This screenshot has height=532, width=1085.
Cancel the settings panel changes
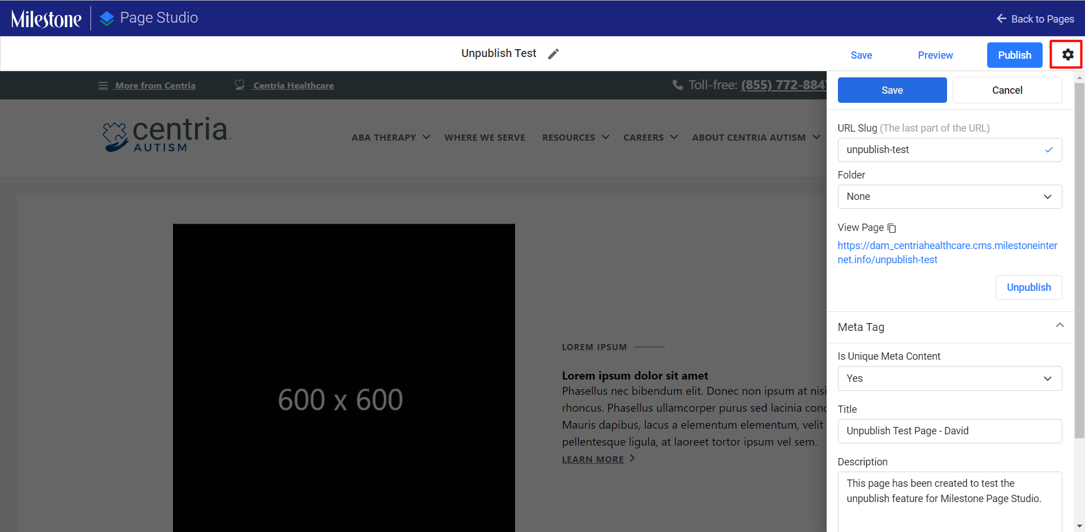(x=1007, y=90)
